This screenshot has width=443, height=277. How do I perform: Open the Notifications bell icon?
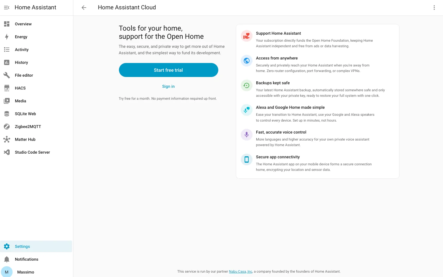point(7,259)
